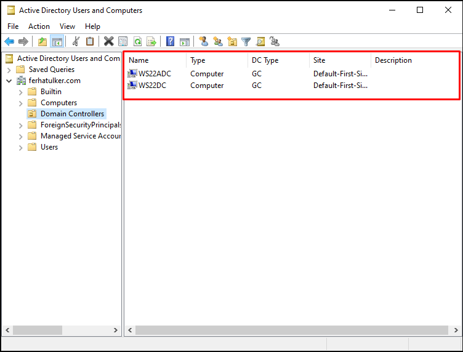This screenshot has width=463, height=352.
Task: Select the WS22DC row name
Action: [152, 86]
